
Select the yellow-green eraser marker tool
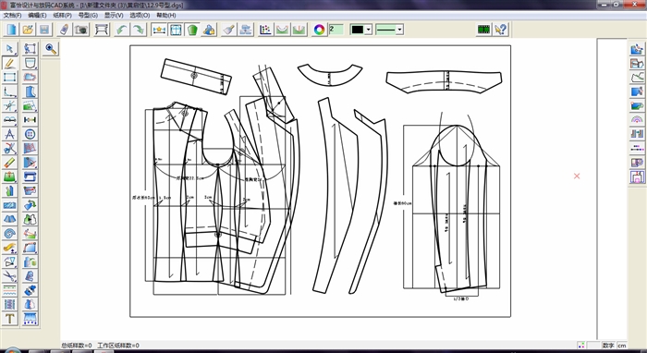10,163
